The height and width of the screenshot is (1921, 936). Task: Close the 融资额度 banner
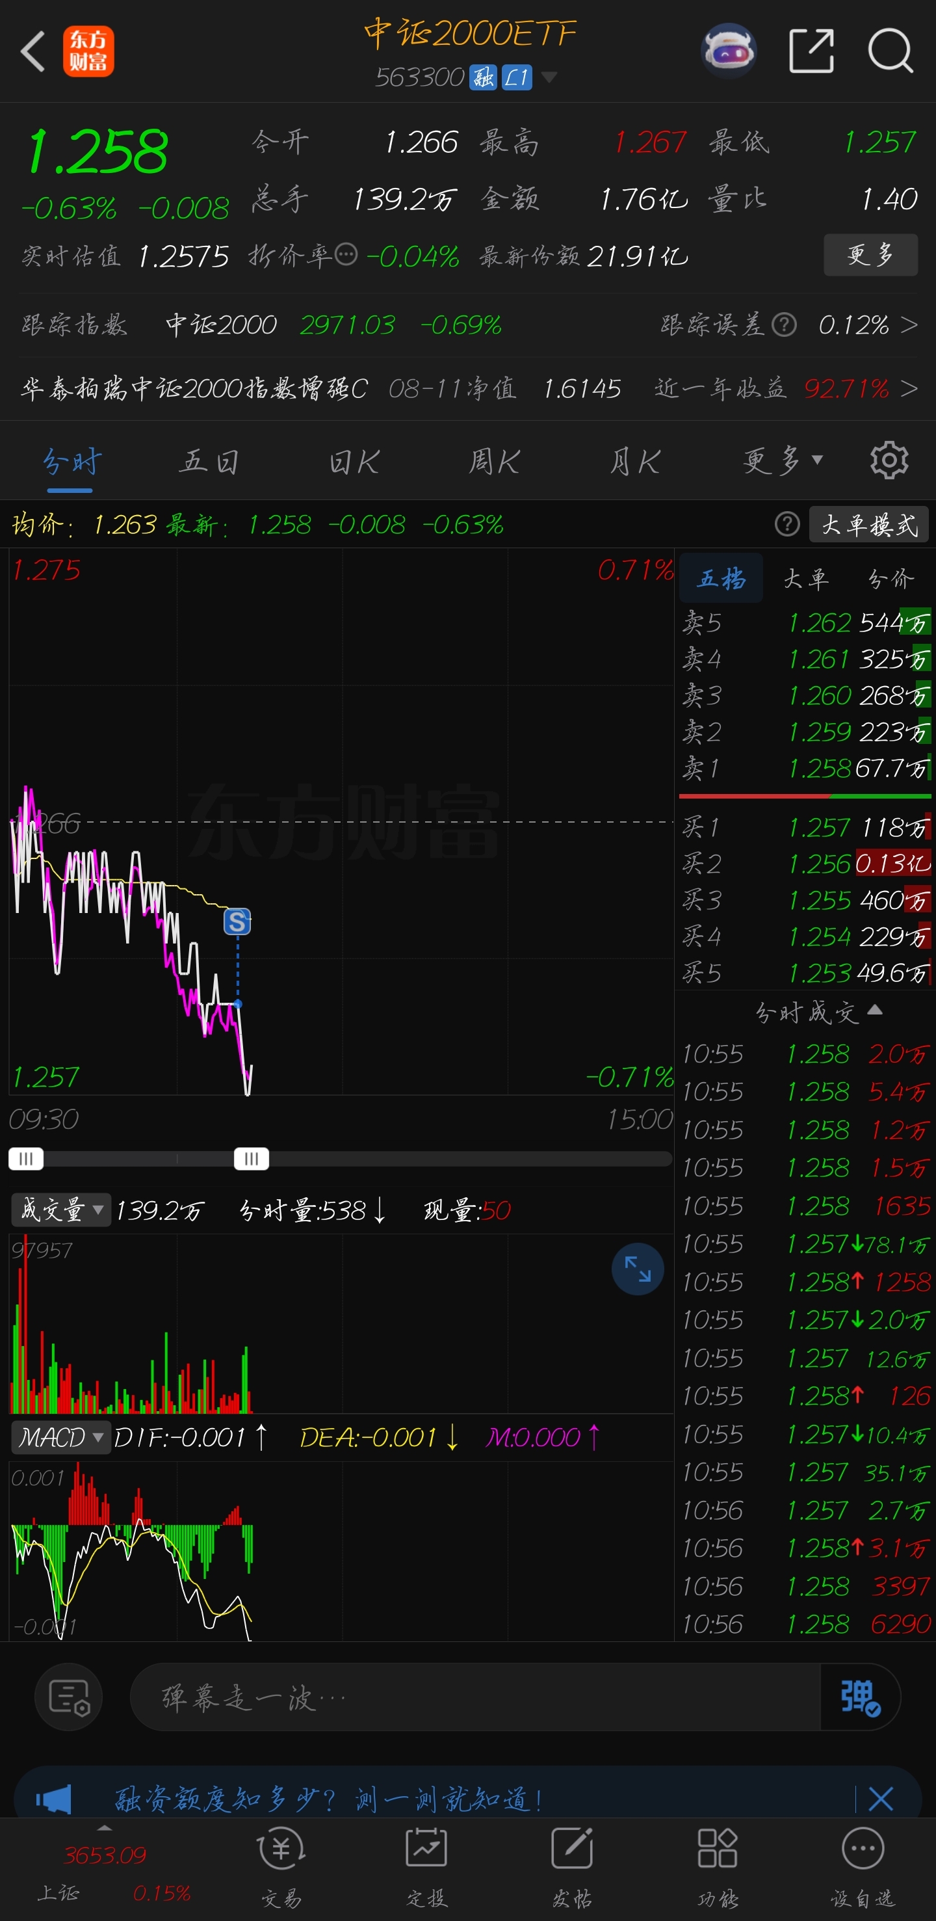pyautogui.click(x=881, y=1799)
